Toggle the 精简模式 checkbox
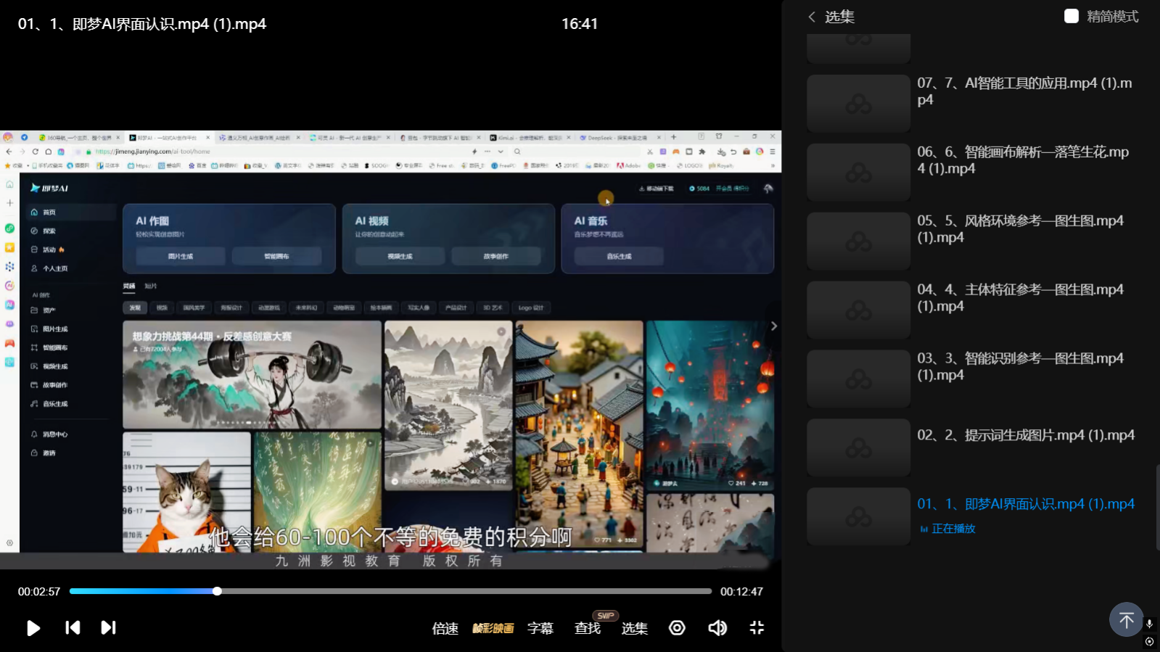1160x652 pixels. click(x=1071, y=16)
